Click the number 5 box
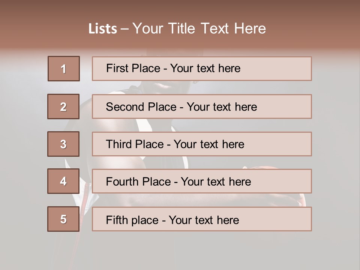The width and height of the screenshot is (360, 270). pyautogui.click(x=63, y=219)
